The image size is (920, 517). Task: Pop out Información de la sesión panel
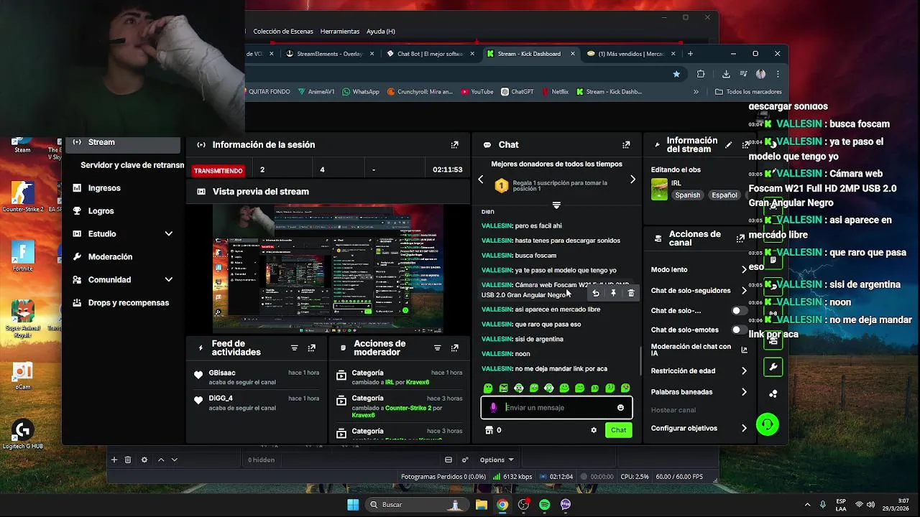point(454,144)
